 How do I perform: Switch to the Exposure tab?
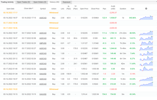(x=67, y=2)
